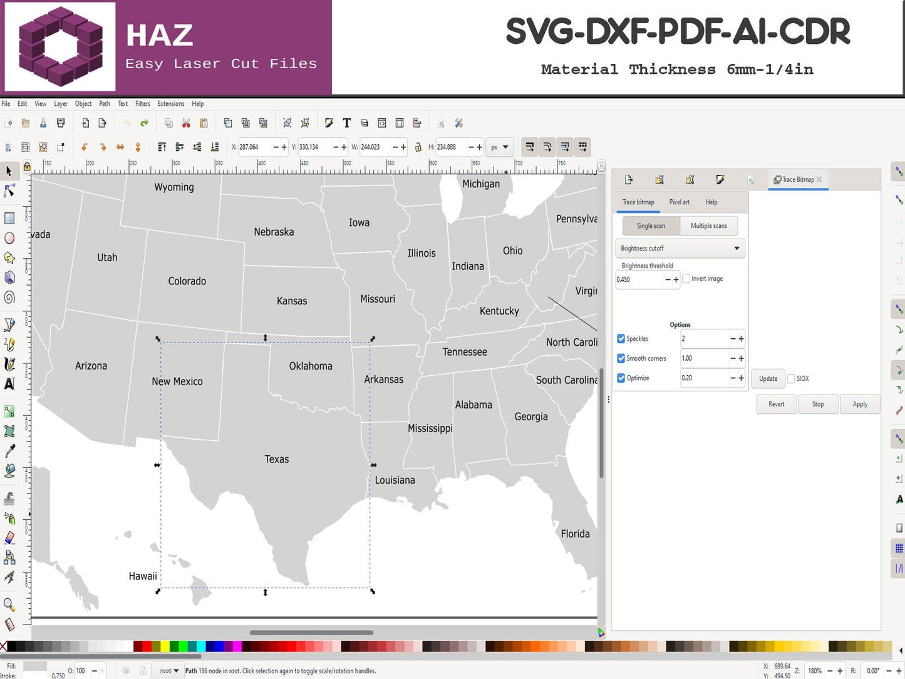Viewport: 905px width, 679px height.
Task: Click the Redo arrow icon
Action: coord(145,123)
